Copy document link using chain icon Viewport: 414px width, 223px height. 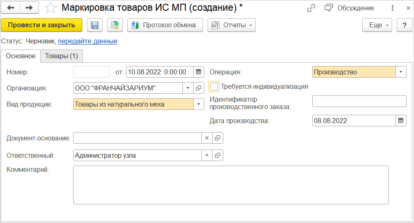point(311,8)
